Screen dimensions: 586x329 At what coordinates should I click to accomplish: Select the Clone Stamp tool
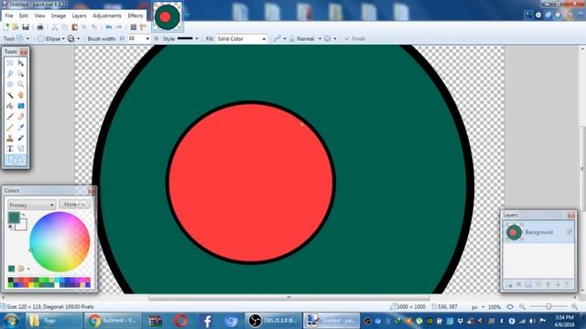pyautogui.click(x=10, y=138)
